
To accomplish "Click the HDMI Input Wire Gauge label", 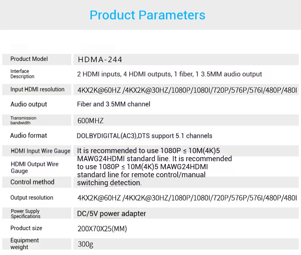I will point(41,151).
